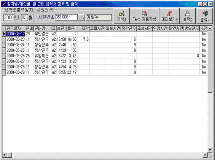Click the year field showing 2000
Image resolution: width=215 pixels, height=160 pixels.
pyautogui.click(x=9, y=17)
